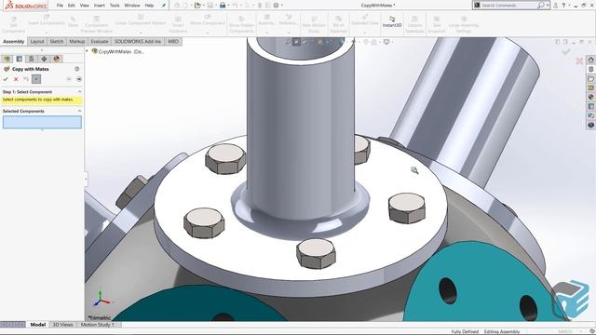Switch to the Motion Study 1 tab
Viewport: 596px width, 335px height.
(x=98, y=325)
